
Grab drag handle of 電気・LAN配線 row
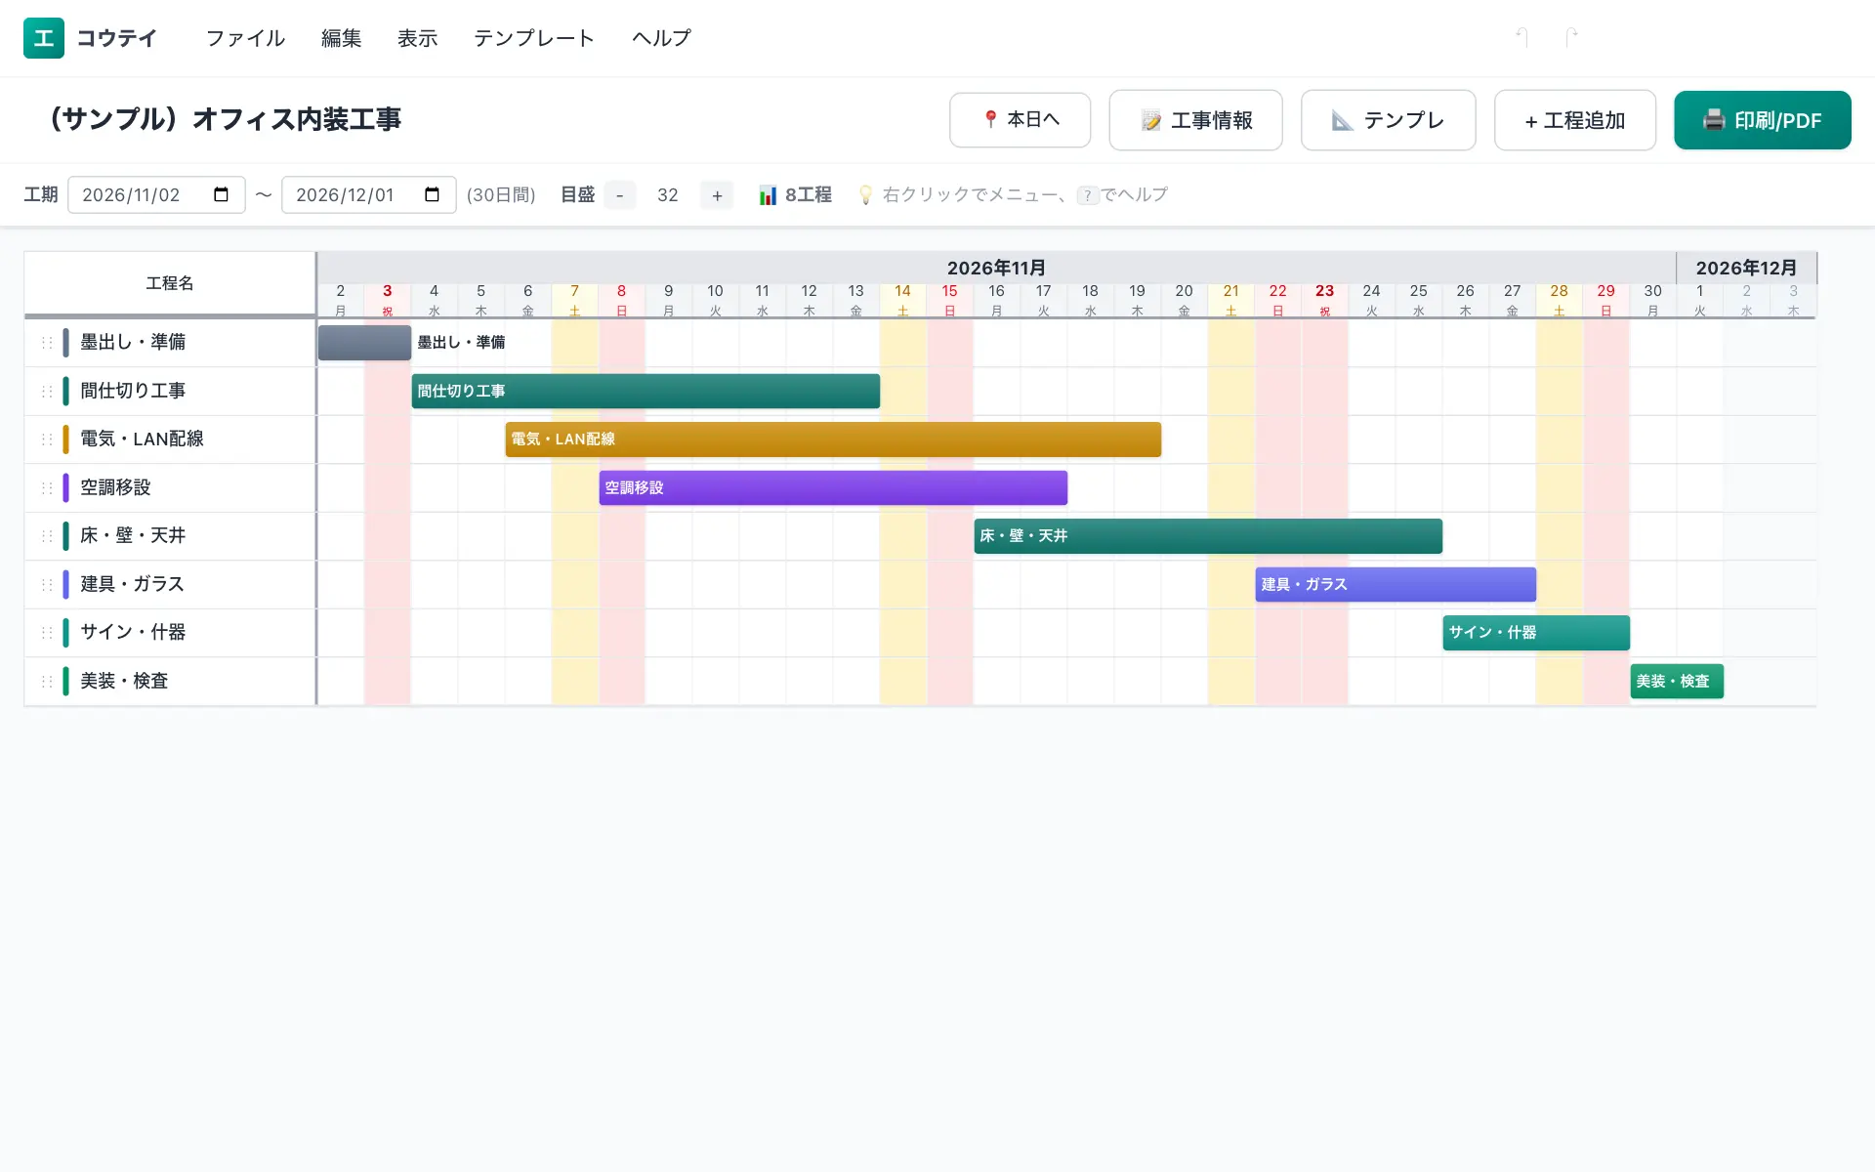point(47,439)
